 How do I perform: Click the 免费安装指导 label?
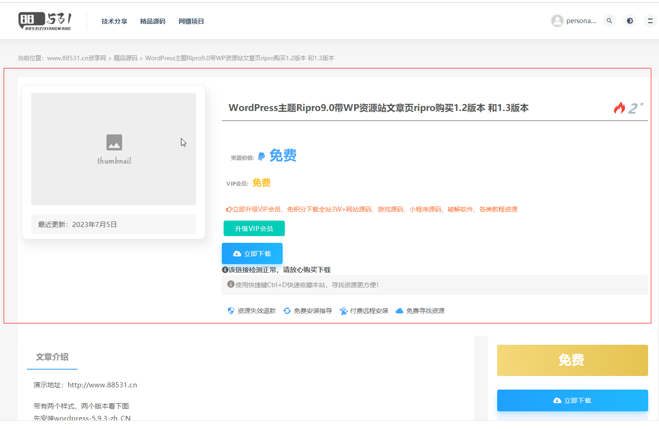pyautogui.click(x=313, y=311)
